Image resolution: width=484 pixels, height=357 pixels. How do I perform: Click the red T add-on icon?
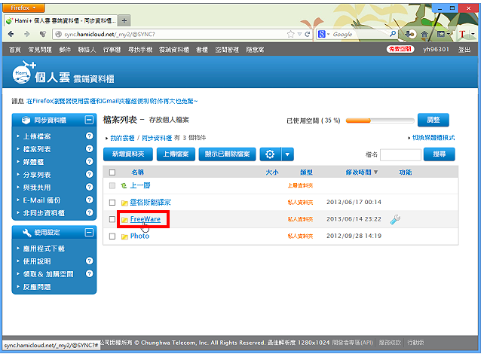[462, 34]
